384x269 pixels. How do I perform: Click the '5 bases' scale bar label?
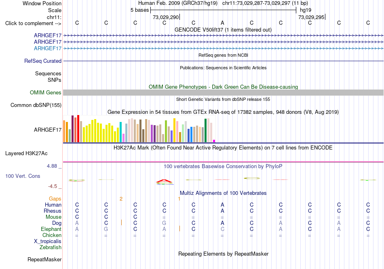pos(139,10)
